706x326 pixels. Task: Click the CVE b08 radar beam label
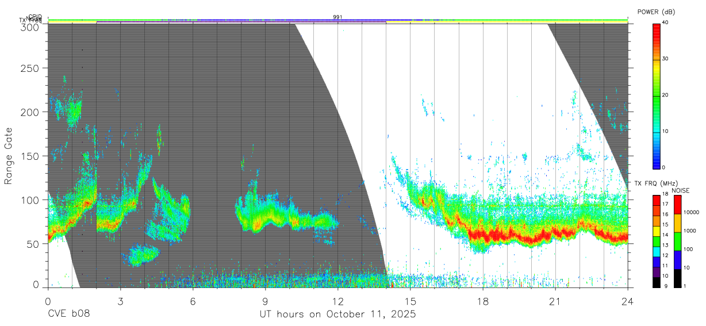point(69,315)
